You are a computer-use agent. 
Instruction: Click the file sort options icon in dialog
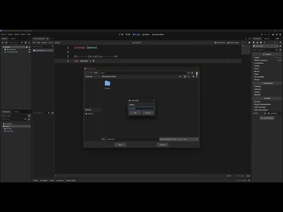[x=197, y=76]
